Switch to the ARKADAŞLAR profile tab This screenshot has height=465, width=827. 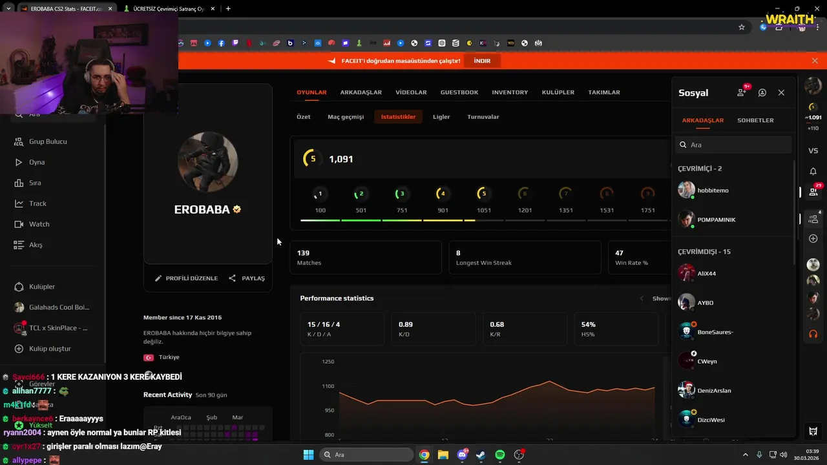pos(361,92)
